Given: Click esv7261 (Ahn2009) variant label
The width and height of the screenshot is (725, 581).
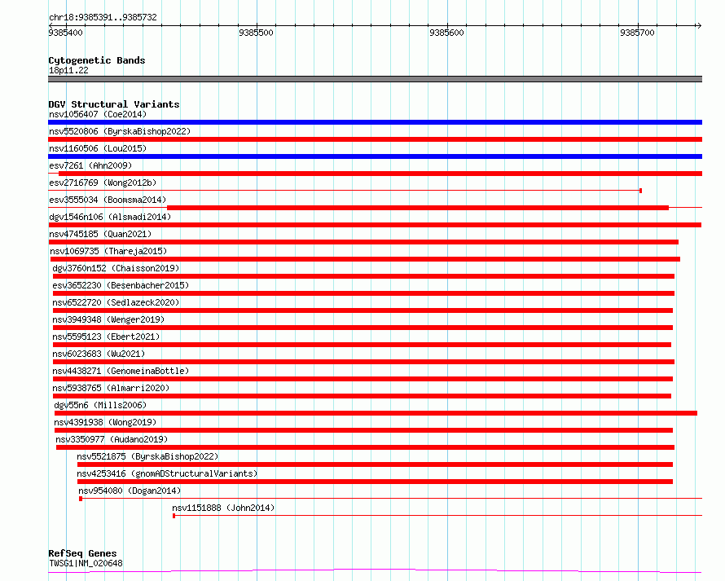Looking at the screenshot, I should (90, 165).
